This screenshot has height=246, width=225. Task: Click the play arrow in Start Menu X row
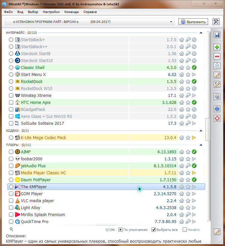pyautogui.click(x=194, y=74)
